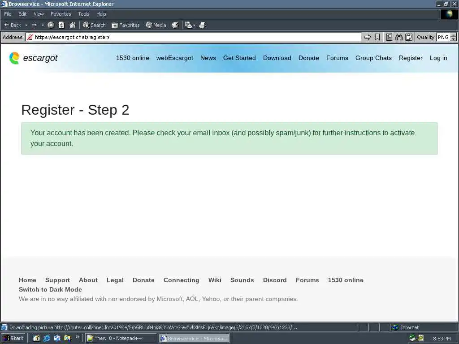Open the Legal footer link
This screenshot has height=344, width=459.
[115, 280]
